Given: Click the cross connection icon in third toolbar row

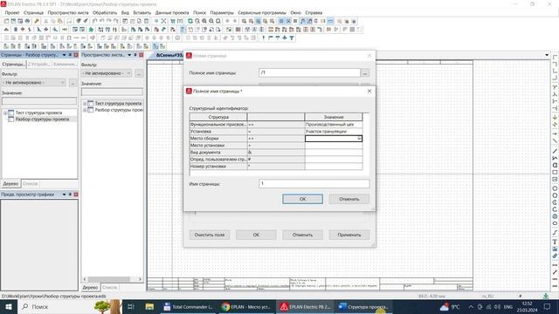Looking at the screenshot, I should tap(285, 38).
